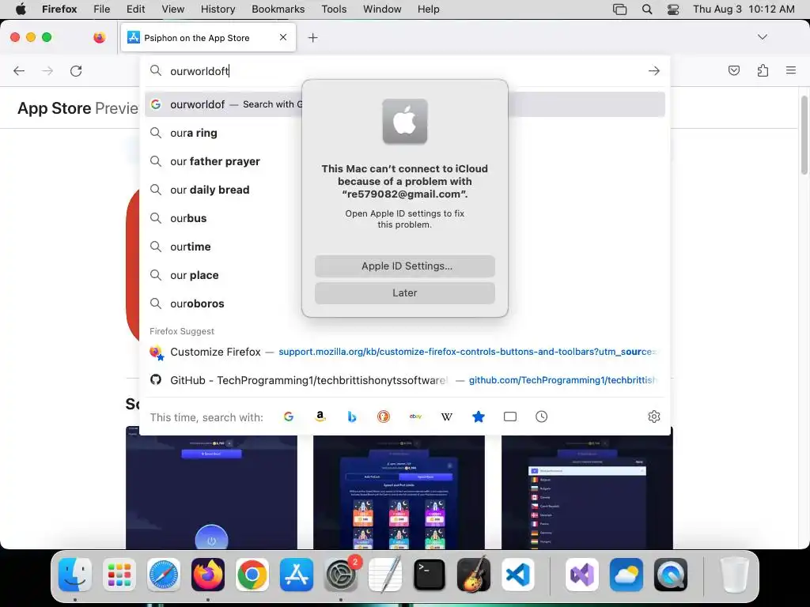Close the Psiphon on the App Store tab
This screenshot has height=607, width=810.
(x=283, y=37)
